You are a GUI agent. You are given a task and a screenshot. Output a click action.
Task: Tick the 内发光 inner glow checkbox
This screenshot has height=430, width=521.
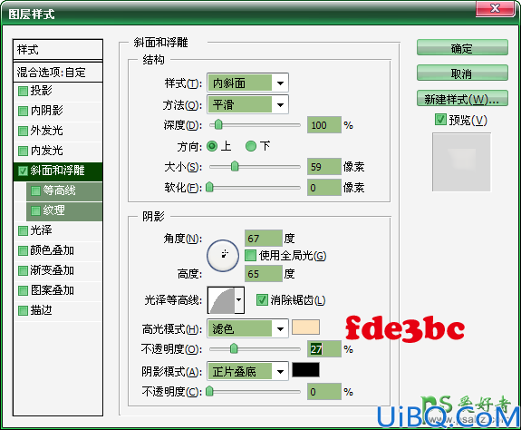point(23,151)
